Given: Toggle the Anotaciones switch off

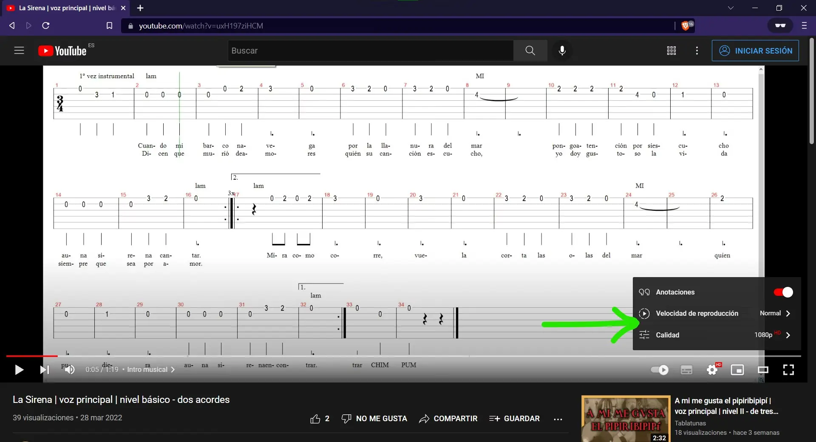Looking at the screenshot, I should click(x=783, y=292).
